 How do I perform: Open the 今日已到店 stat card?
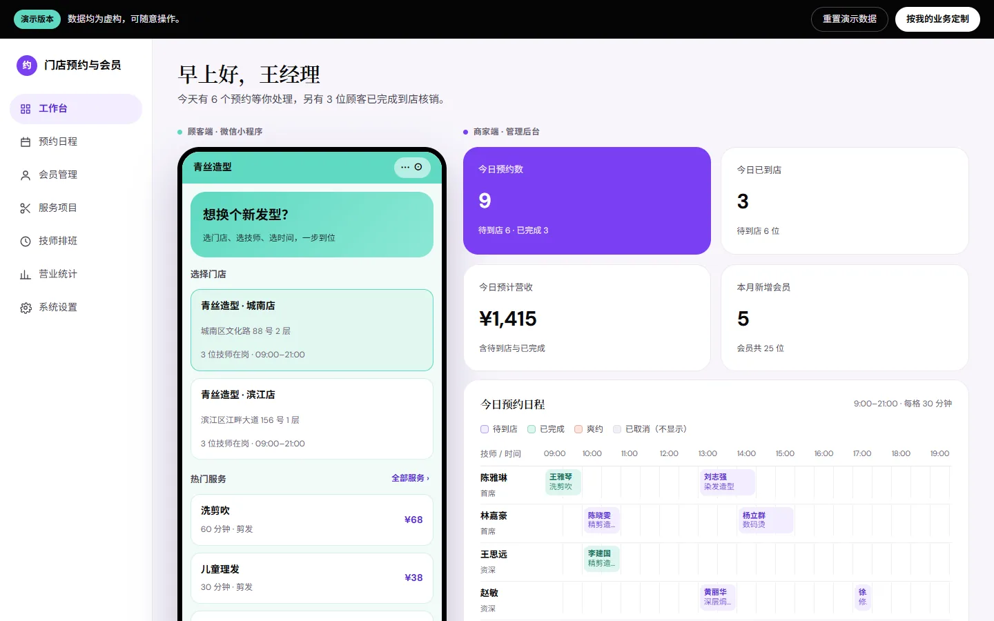(845, 201)
